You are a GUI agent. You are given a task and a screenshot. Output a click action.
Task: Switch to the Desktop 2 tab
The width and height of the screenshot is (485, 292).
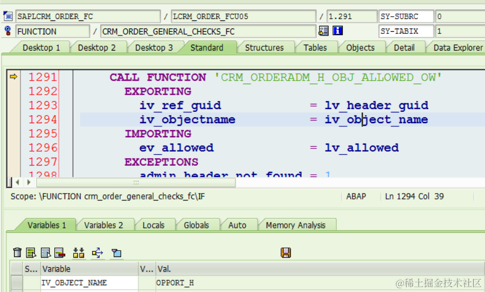point(96,47)
